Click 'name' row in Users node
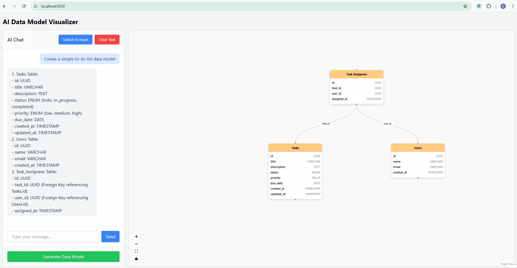Image resolution: width=517 pixels, height=268 pixels. (418, 162)
